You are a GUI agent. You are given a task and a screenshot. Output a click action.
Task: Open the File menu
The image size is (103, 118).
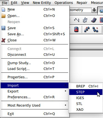(x=4, y=3)
